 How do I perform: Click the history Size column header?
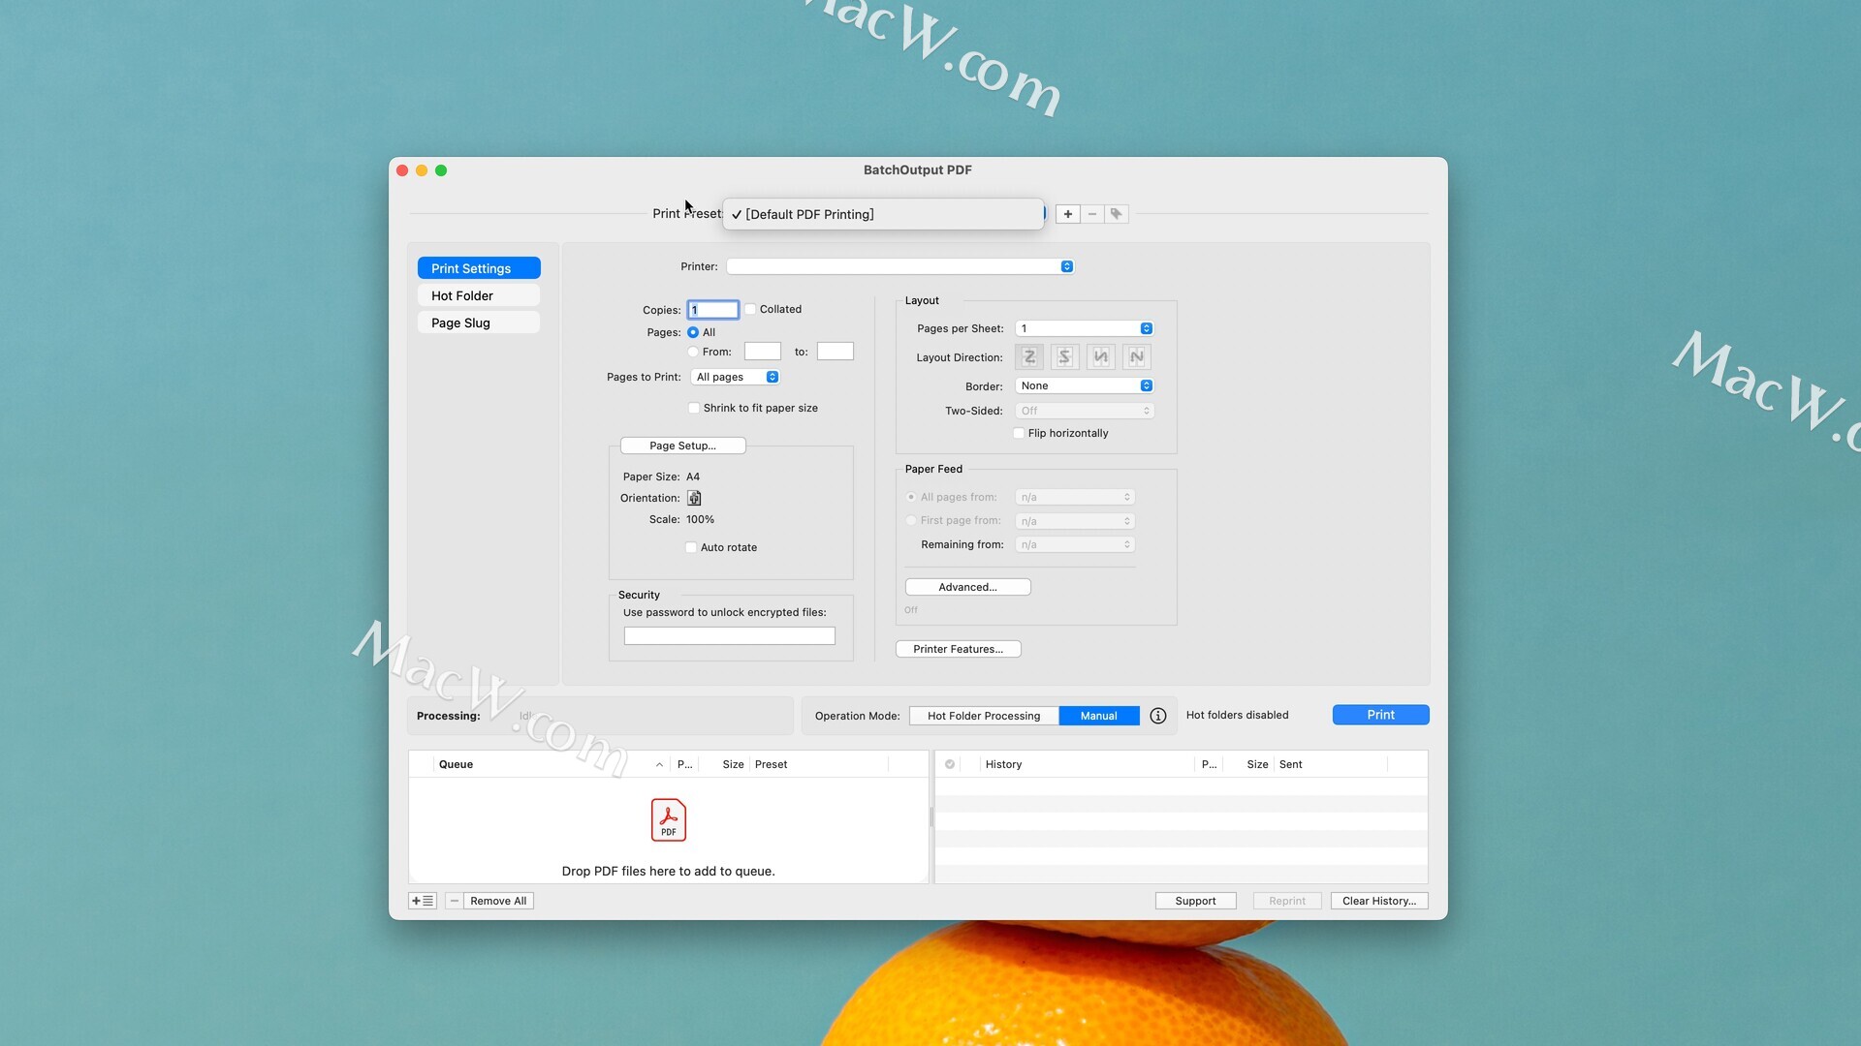coord(1250,764)
